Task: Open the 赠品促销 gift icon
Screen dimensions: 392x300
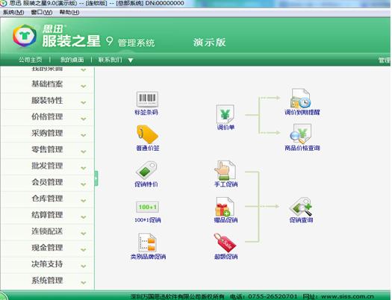Action: pyautogui.click(x=224, y=207)
